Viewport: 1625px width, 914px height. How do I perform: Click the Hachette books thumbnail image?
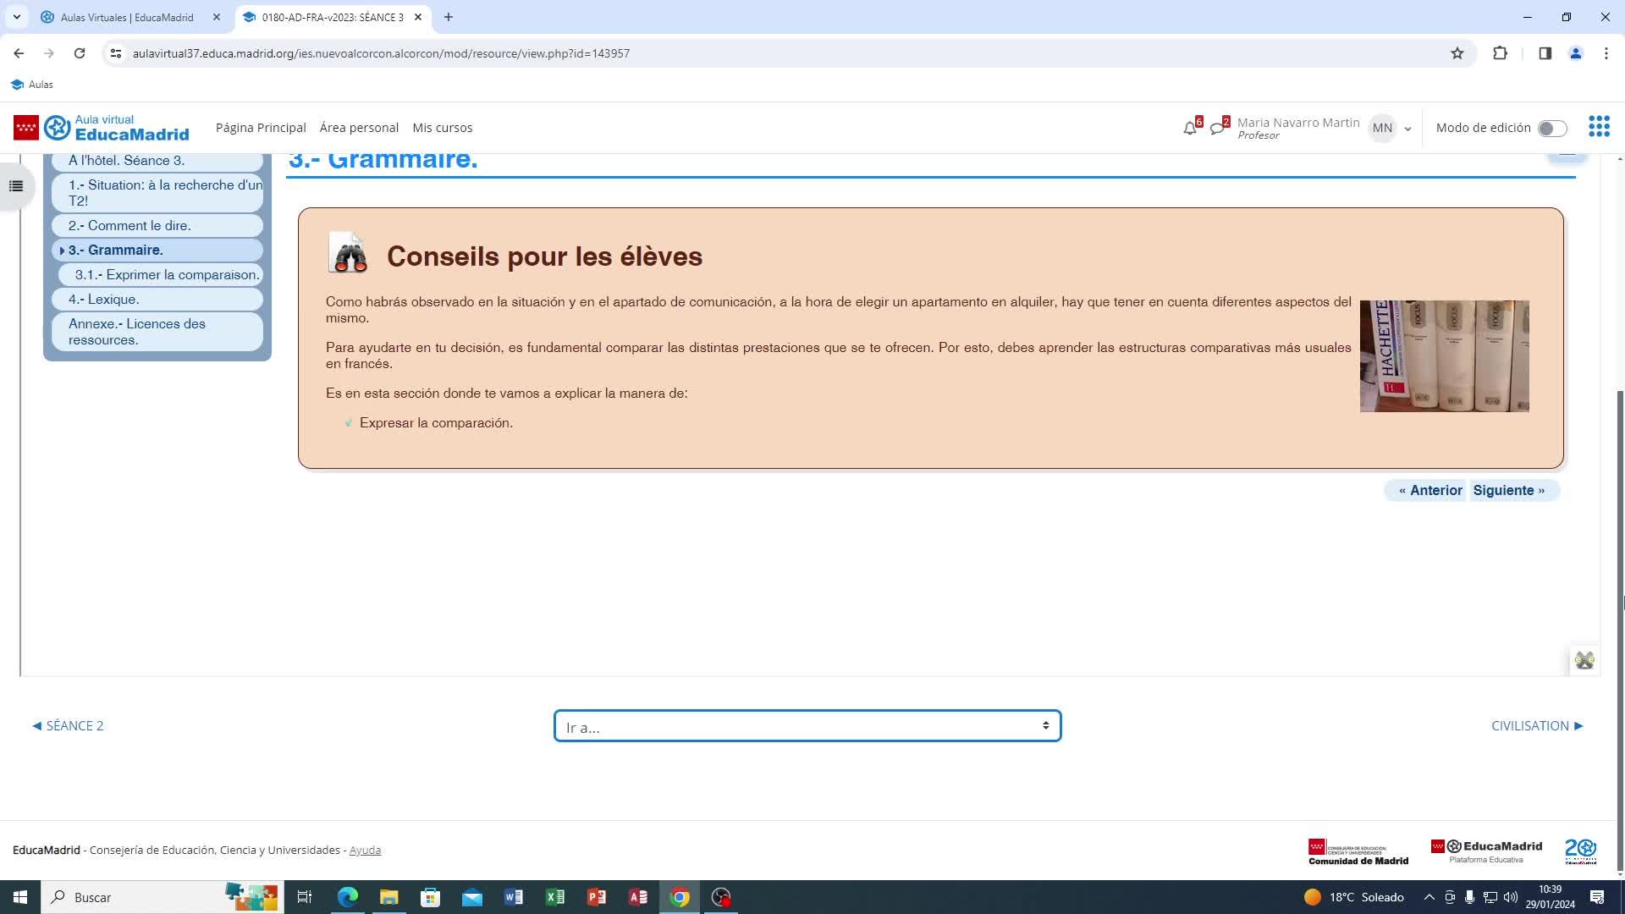tap(1444, 356)
